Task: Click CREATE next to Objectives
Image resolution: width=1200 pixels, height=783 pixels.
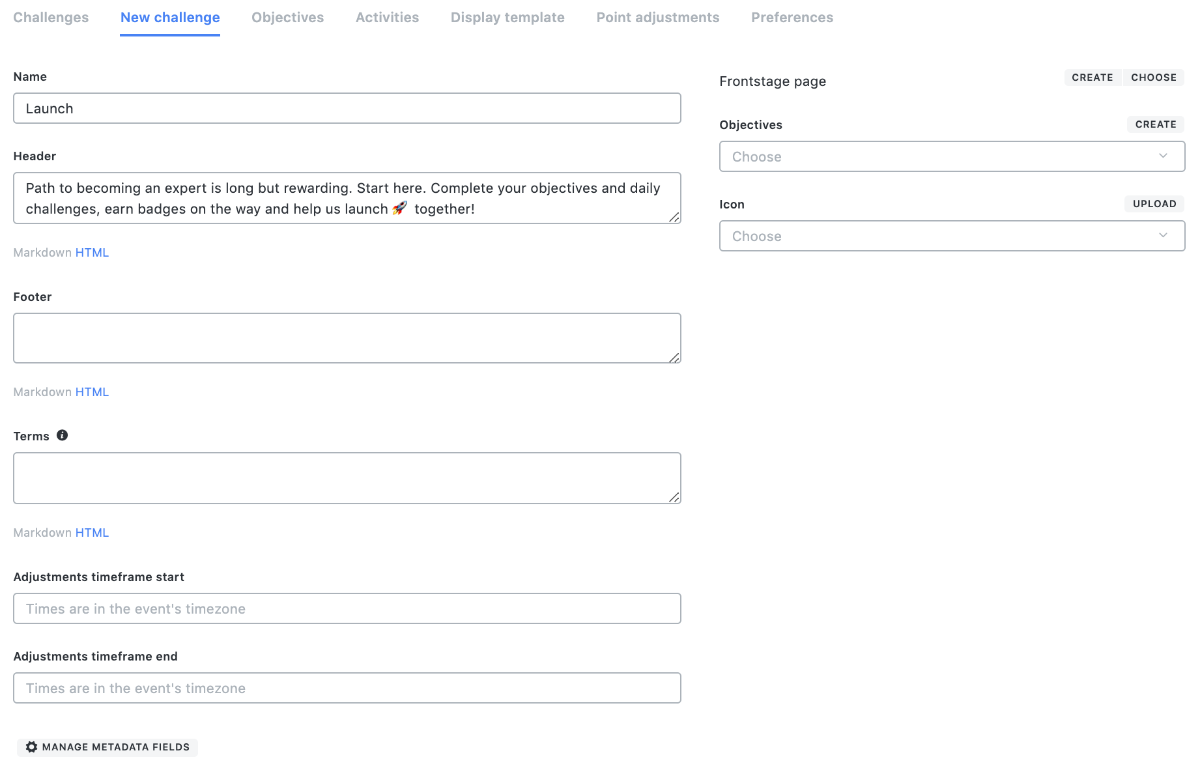Action: [1155, 124]
